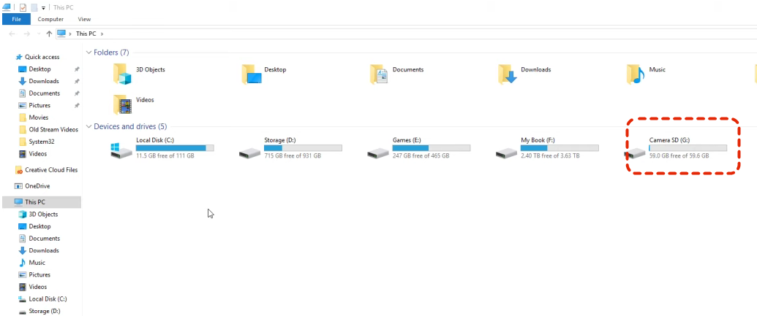This screenshot has width=757, height=316.
Task: Open the Storage (D:) drive icon
Action: click(249, 154)
